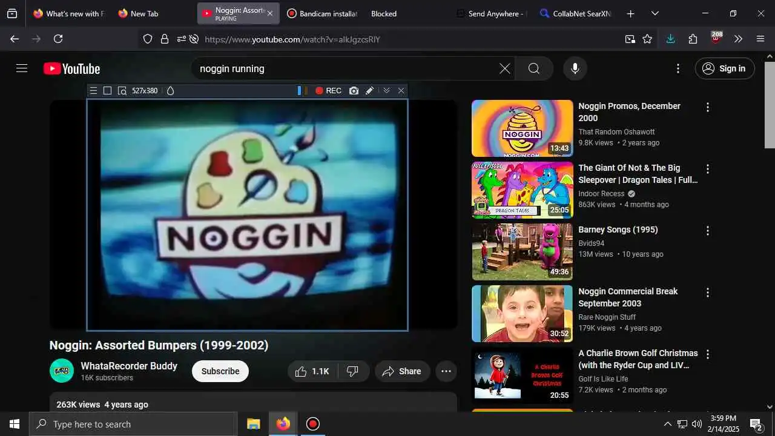Image resolution: width=775 pixels, height=436 pixels.
Task: Open WhataRecorder Buddy channel avatar
Action: coord(62,371)
